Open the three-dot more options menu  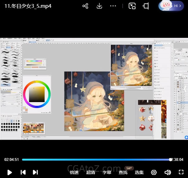tap(113, 6)
